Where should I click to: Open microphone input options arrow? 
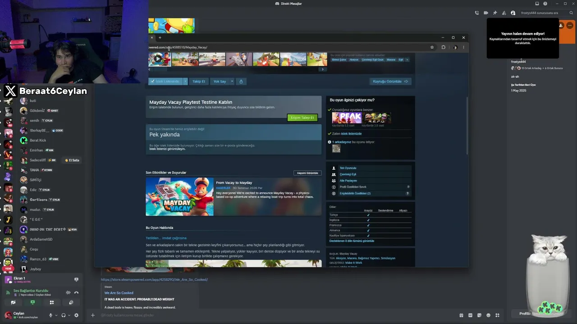point(56,315)
